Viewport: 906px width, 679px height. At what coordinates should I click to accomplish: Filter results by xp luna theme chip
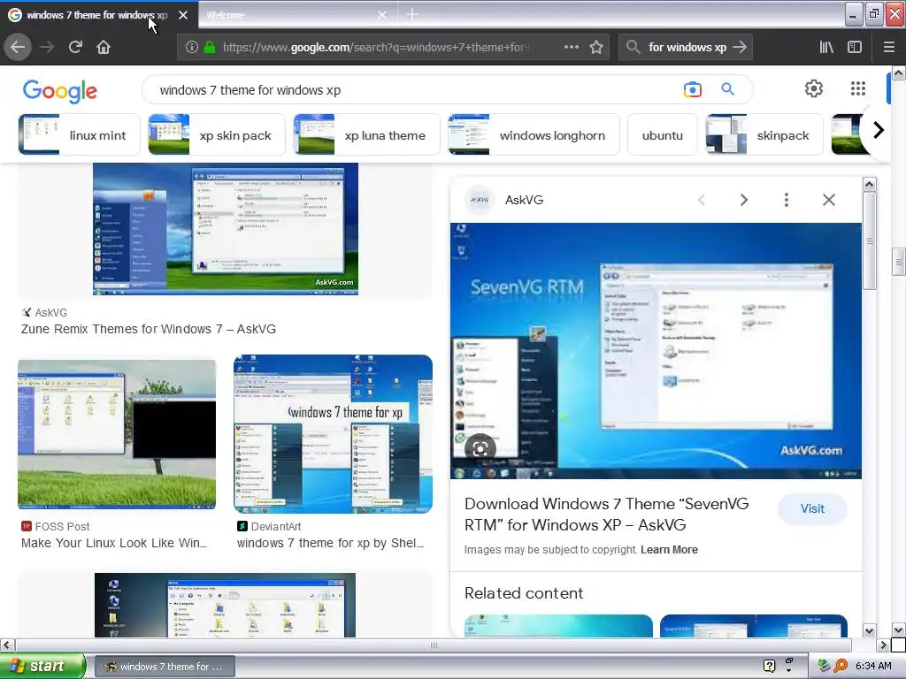366,135
